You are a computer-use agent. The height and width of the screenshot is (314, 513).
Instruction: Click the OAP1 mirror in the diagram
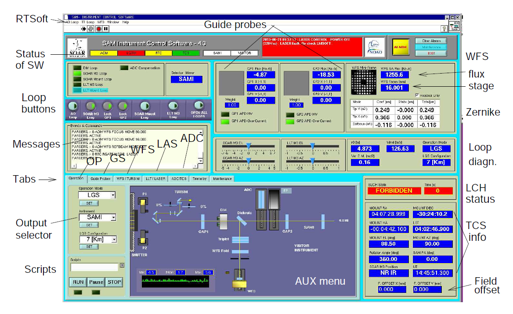(x=203, y=222)
